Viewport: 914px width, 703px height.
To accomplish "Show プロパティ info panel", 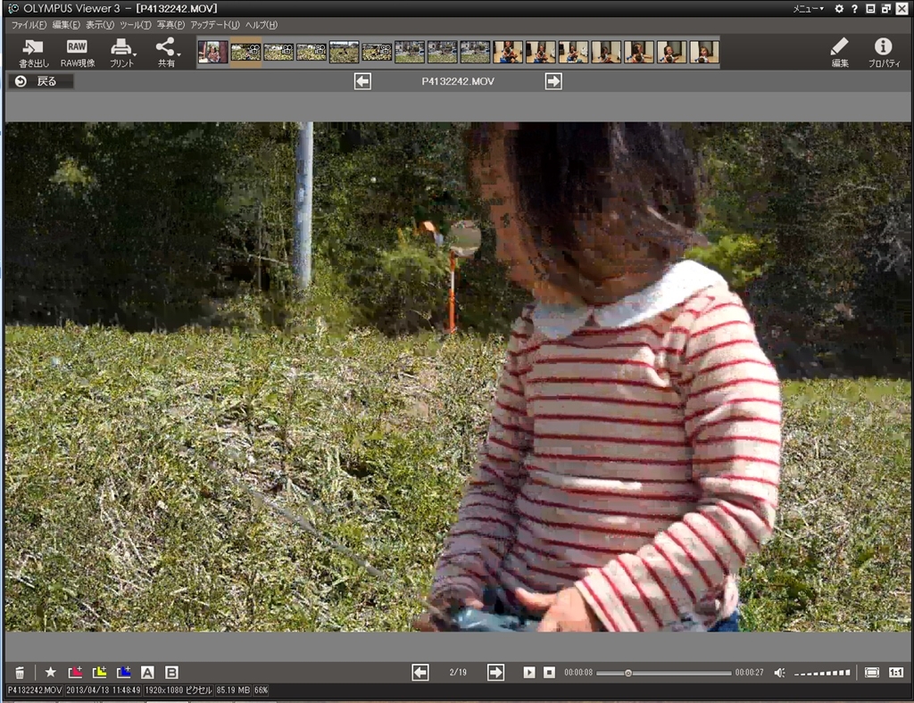I will pos(883,52).
